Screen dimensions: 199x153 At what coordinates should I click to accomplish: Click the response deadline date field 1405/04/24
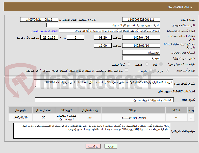pos(141,38)
